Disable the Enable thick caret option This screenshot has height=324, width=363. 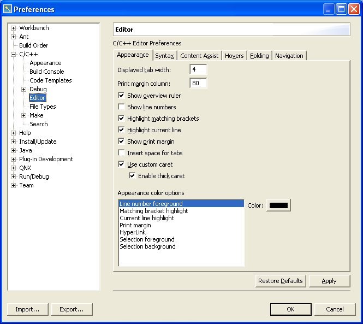point(132,176)
